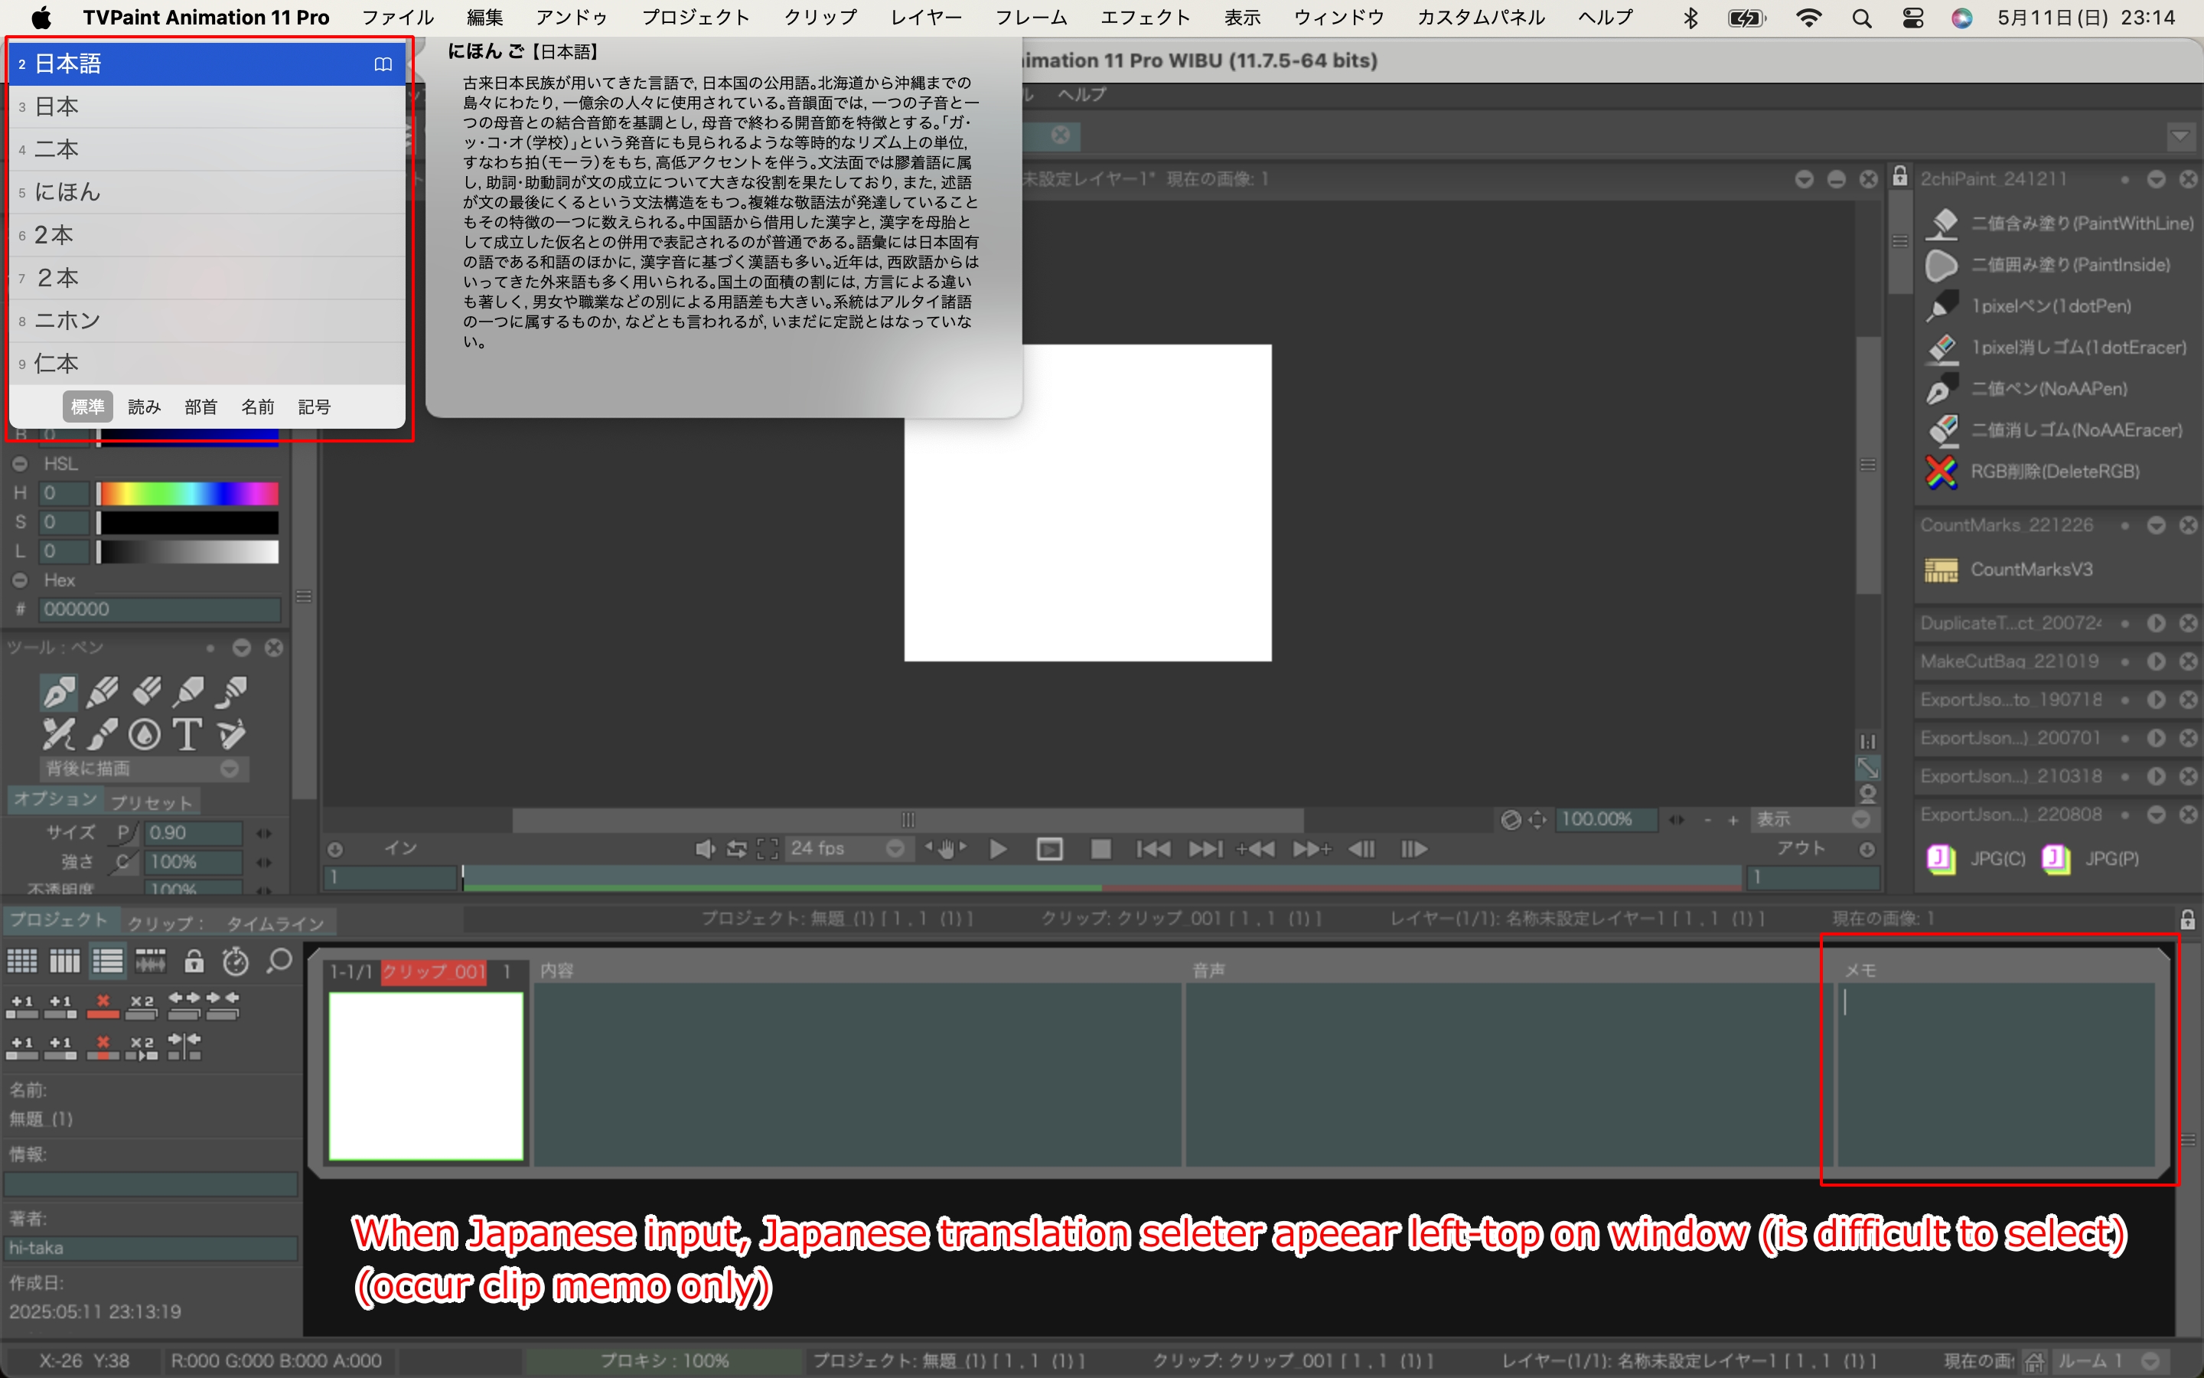
Task: Select the Eraser tool icon
Action: click(x=145, y=692)
